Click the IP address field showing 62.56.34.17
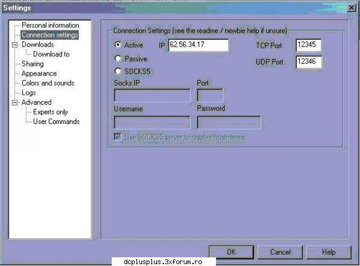 click(199, 45)
